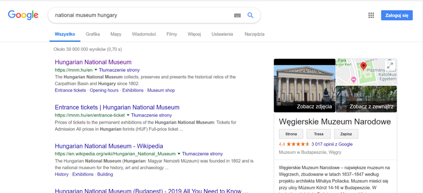Switch to the Grafika tab
The image size is (423, 193).
(93, 34)
